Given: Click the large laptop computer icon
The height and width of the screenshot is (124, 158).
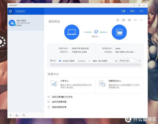Looking at the screenshot, I should pyautogui.click(x=72, y=32).
